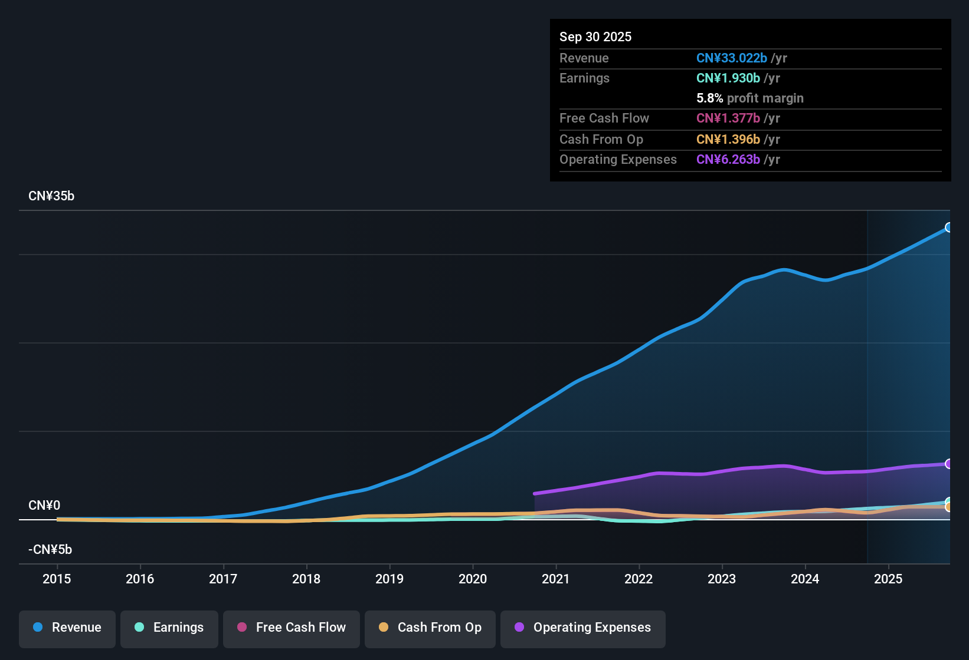Click the Cash From Op legend button
Screen dimensions: 969x660
click(x=430, y=628)
